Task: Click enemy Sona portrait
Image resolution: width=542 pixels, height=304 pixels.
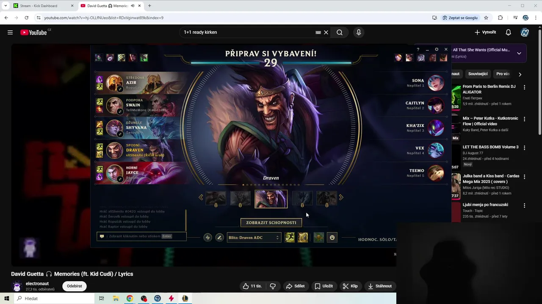Action: (436, 83)
